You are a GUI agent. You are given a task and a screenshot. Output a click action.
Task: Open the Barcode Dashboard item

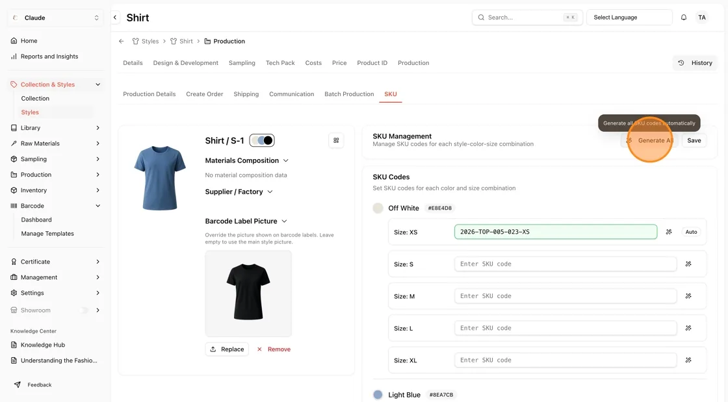pyautogui.click(x=36, y=220)
